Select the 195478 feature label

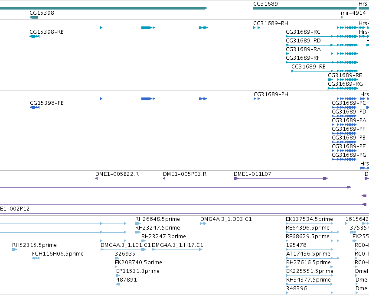tap(296, 245)
